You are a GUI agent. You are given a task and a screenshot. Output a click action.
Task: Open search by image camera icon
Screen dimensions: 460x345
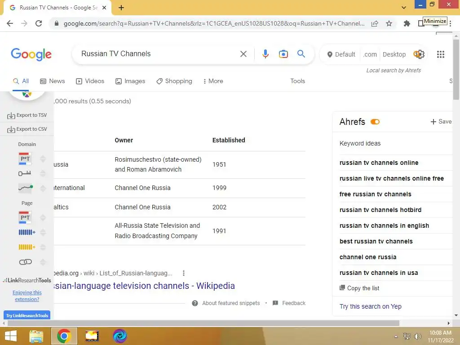(x=283, y=54)
